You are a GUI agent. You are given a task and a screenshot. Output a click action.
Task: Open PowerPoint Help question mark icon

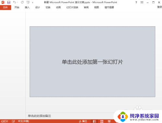pos(136,2)
